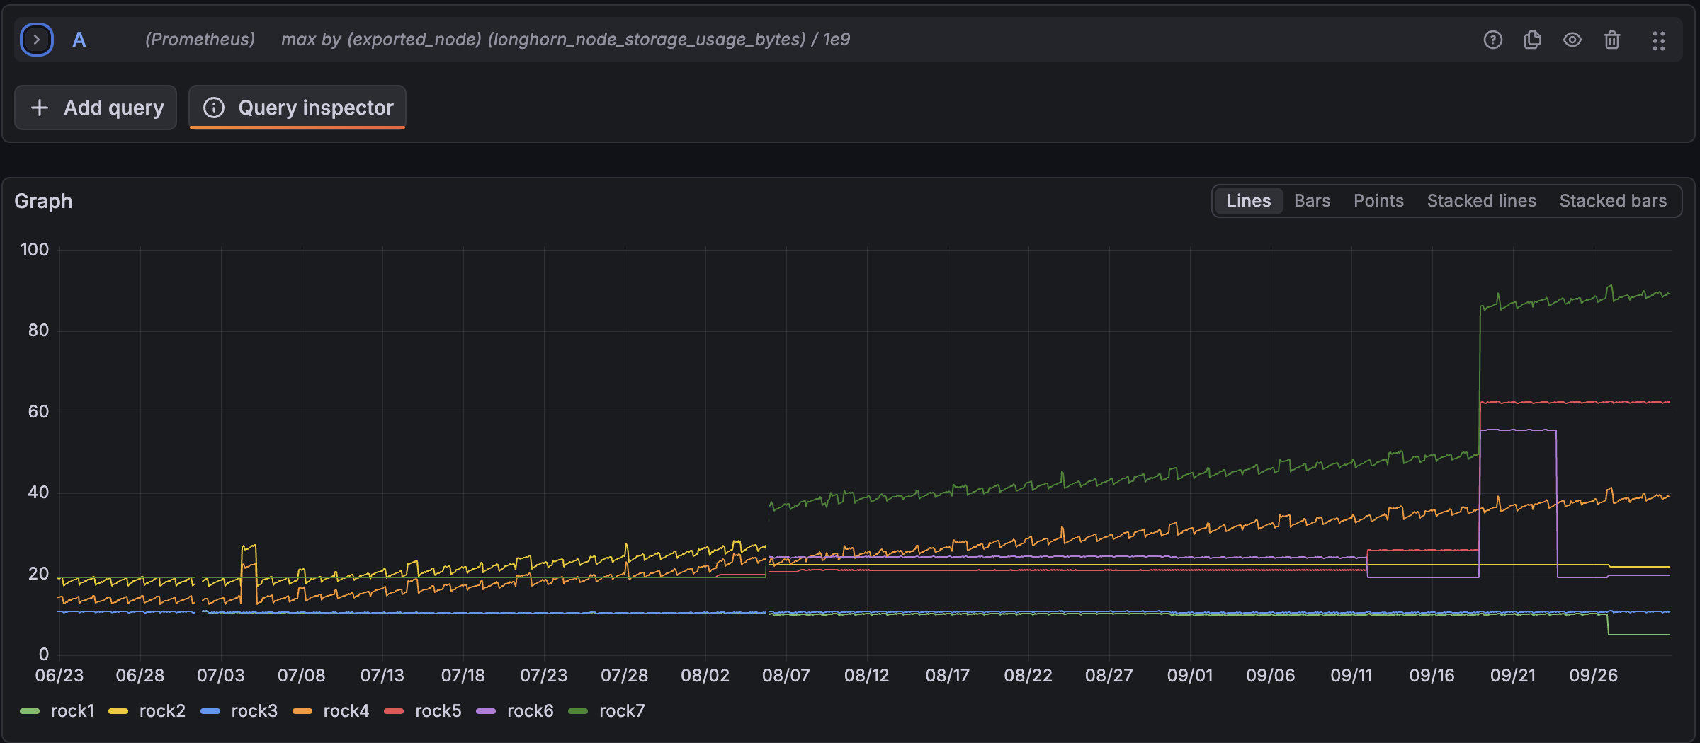Click the query name A label
Screen dimensions: 1700x743
(x=79, y=40)
